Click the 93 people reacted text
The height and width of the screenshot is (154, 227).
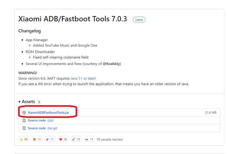(110, 140)
